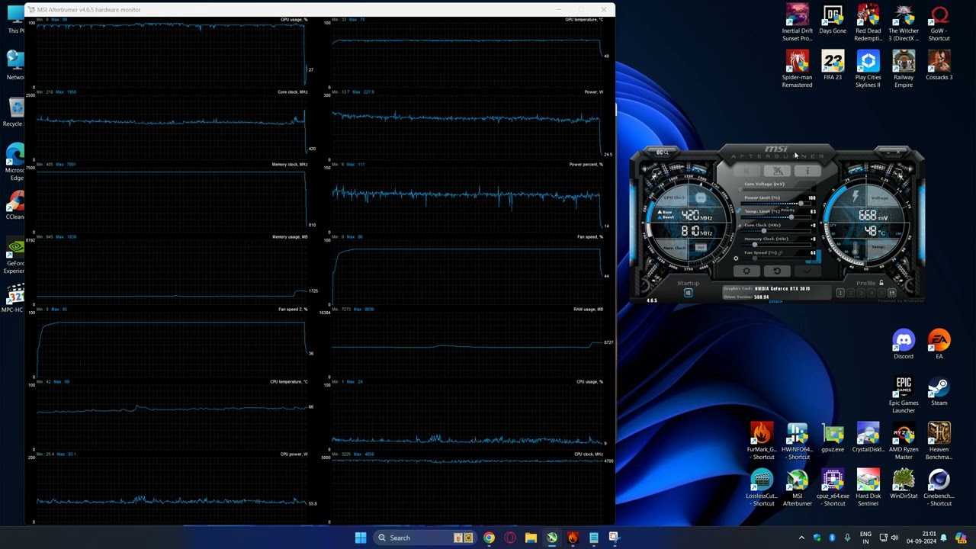Open the MSI Afterburner desktop icon

797,488
